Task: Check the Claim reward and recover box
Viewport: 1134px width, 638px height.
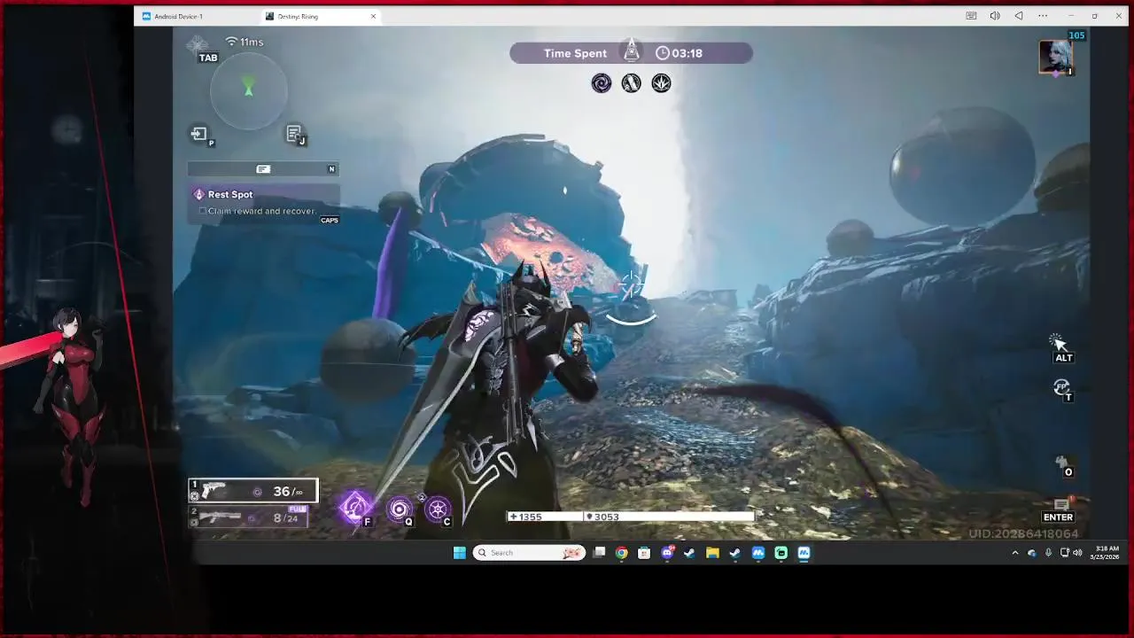Action: coord(203,211)
